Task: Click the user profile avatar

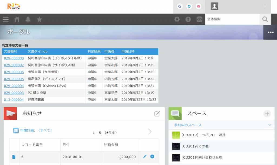Action: click(x=215, y=6)
